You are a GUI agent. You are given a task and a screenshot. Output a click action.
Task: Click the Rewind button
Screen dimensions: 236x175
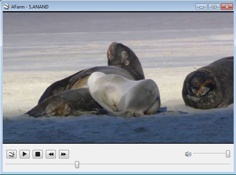point(51,155)
